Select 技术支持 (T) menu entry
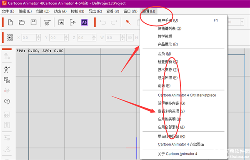 [183, 70]
